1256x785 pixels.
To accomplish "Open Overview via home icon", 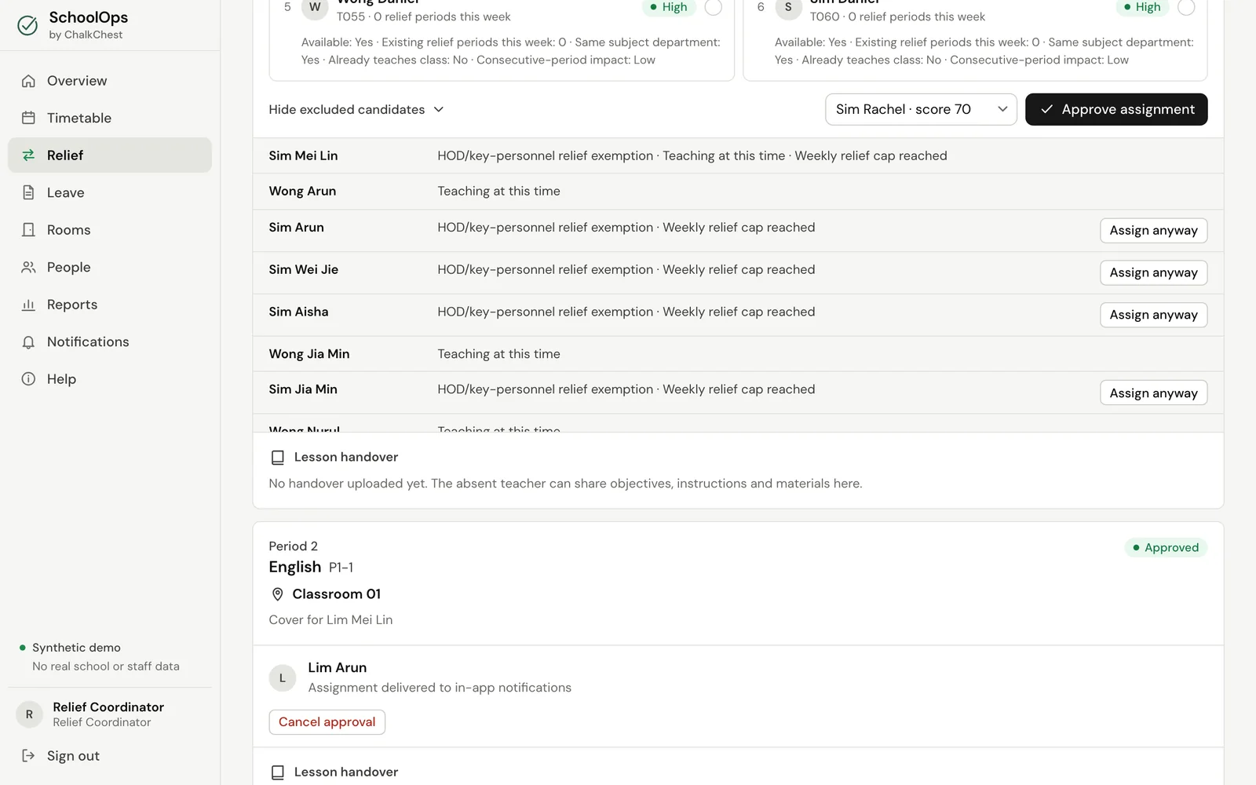I will pos(28,81).
